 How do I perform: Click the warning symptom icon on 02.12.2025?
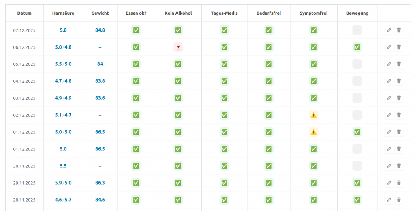(x=314, y=115)
